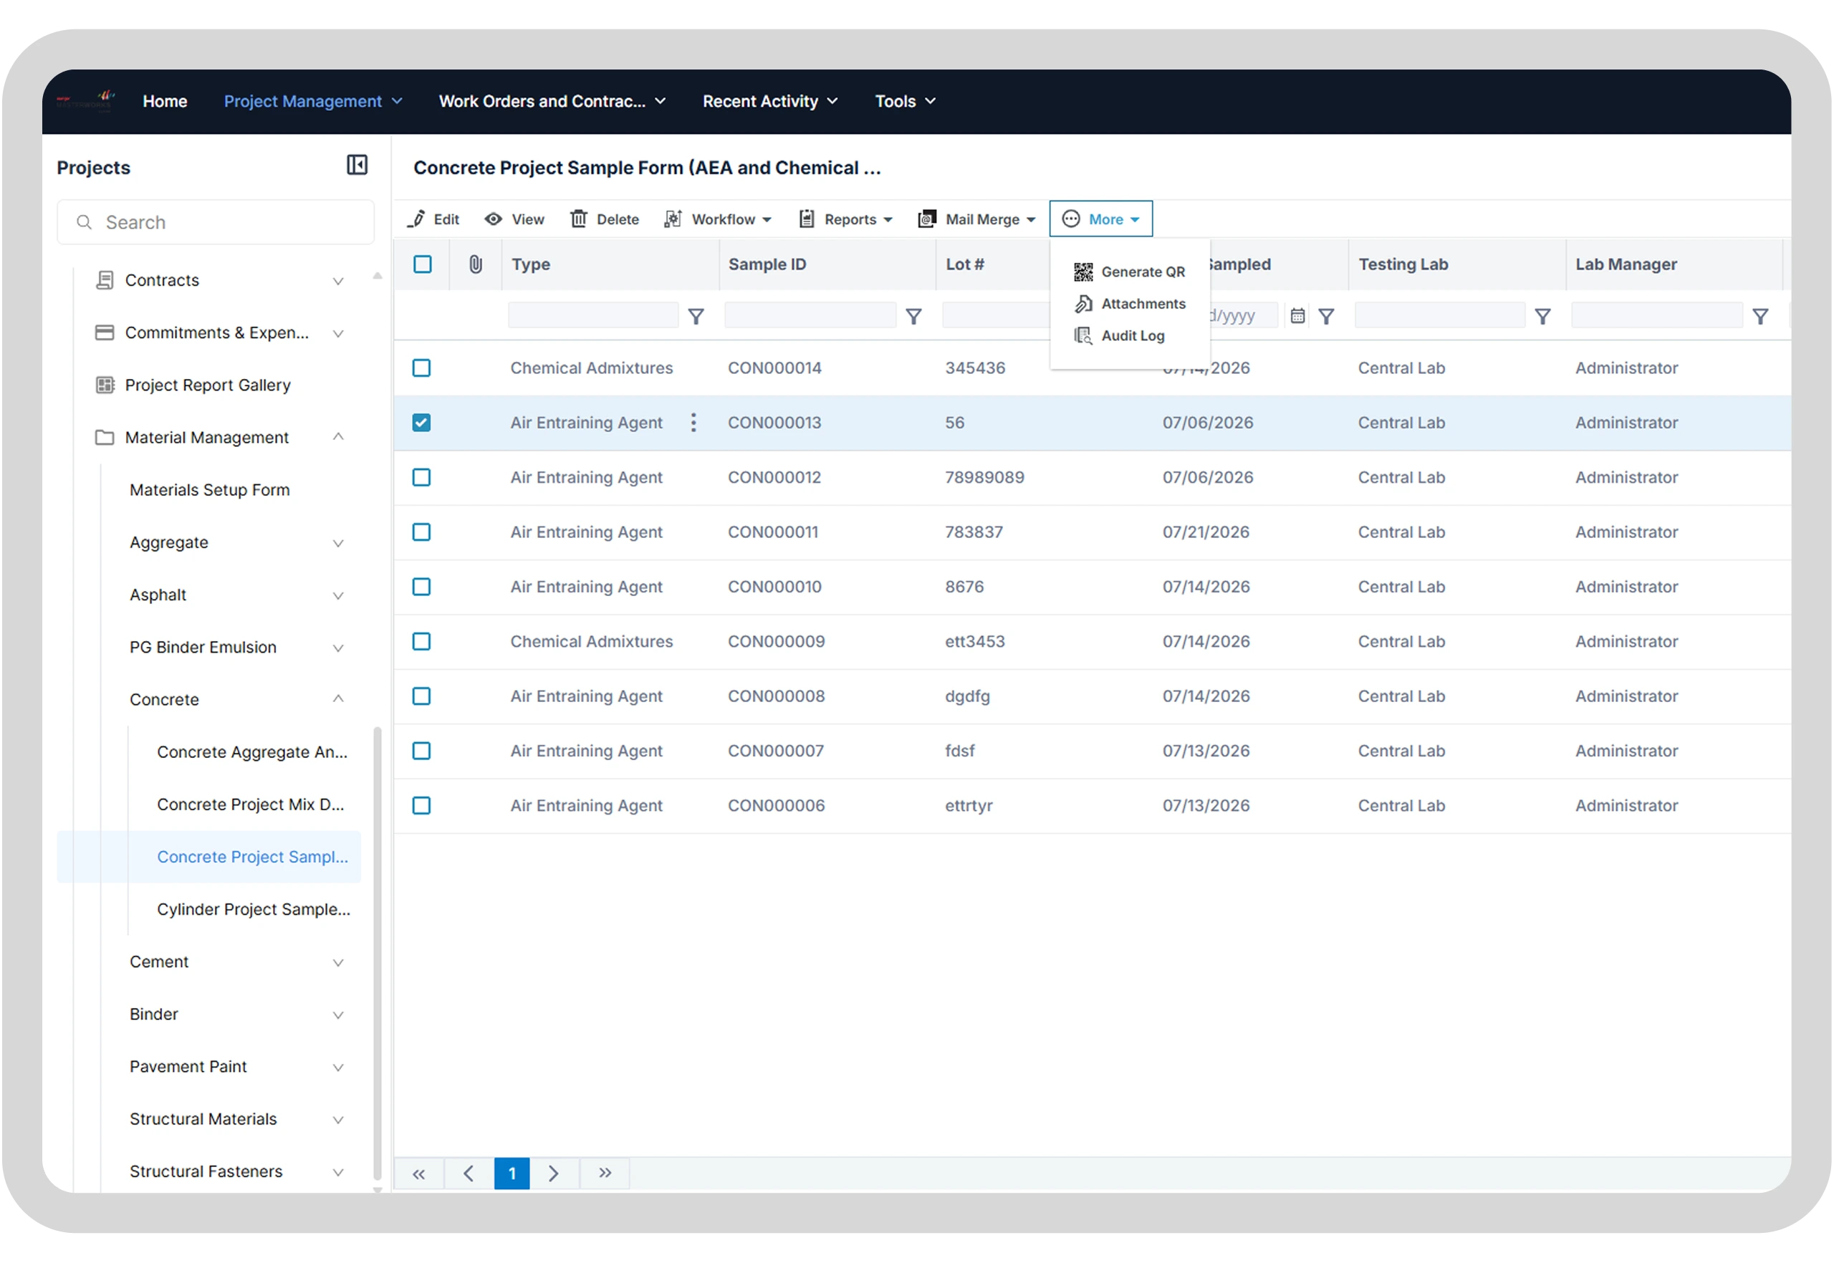The height and width of the screenshot is (1263, 1834).
Task: Select the CON000006 row checkbox
Action: pyautogui.click(x=422, y=805)
